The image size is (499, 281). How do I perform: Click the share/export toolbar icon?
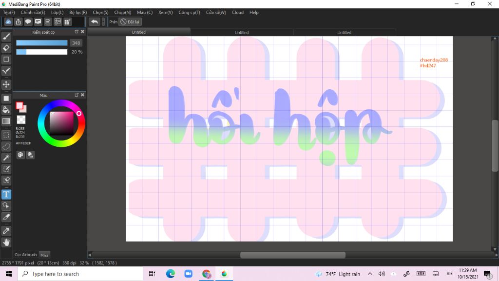point(18,21)
